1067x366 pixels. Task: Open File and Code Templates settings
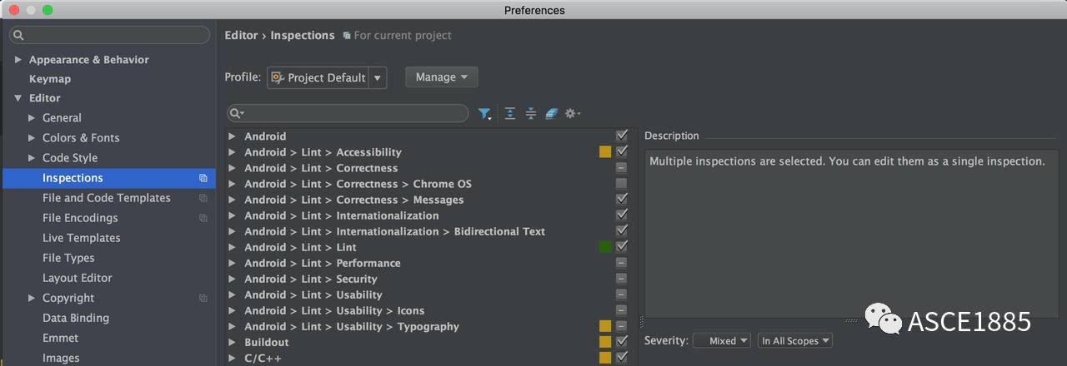pyautogui.click(x=107, y=198)
